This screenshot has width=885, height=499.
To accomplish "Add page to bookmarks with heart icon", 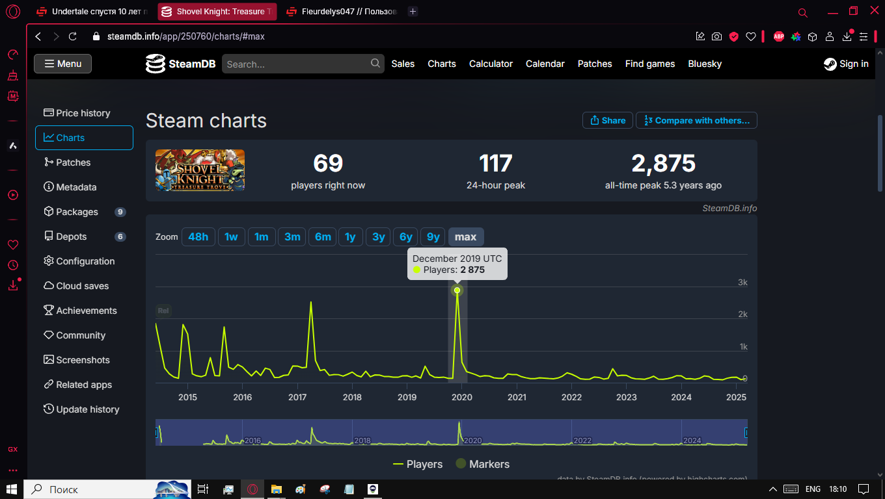I will click(750, 36).
